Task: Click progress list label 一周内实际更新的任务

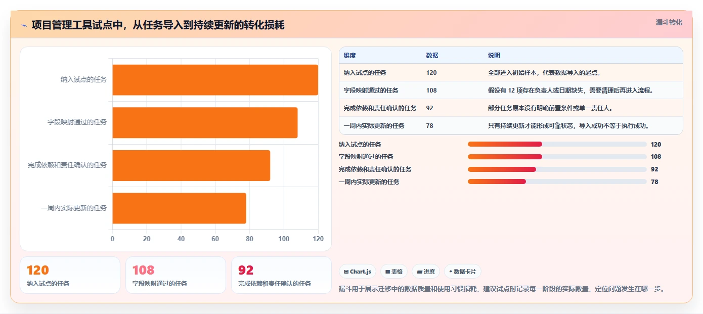Action: [369, 182]
